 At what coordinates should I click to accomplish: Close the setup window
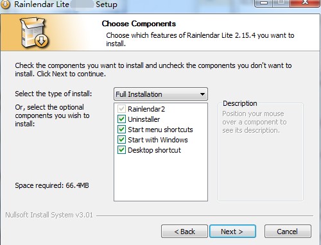[305, 3]
